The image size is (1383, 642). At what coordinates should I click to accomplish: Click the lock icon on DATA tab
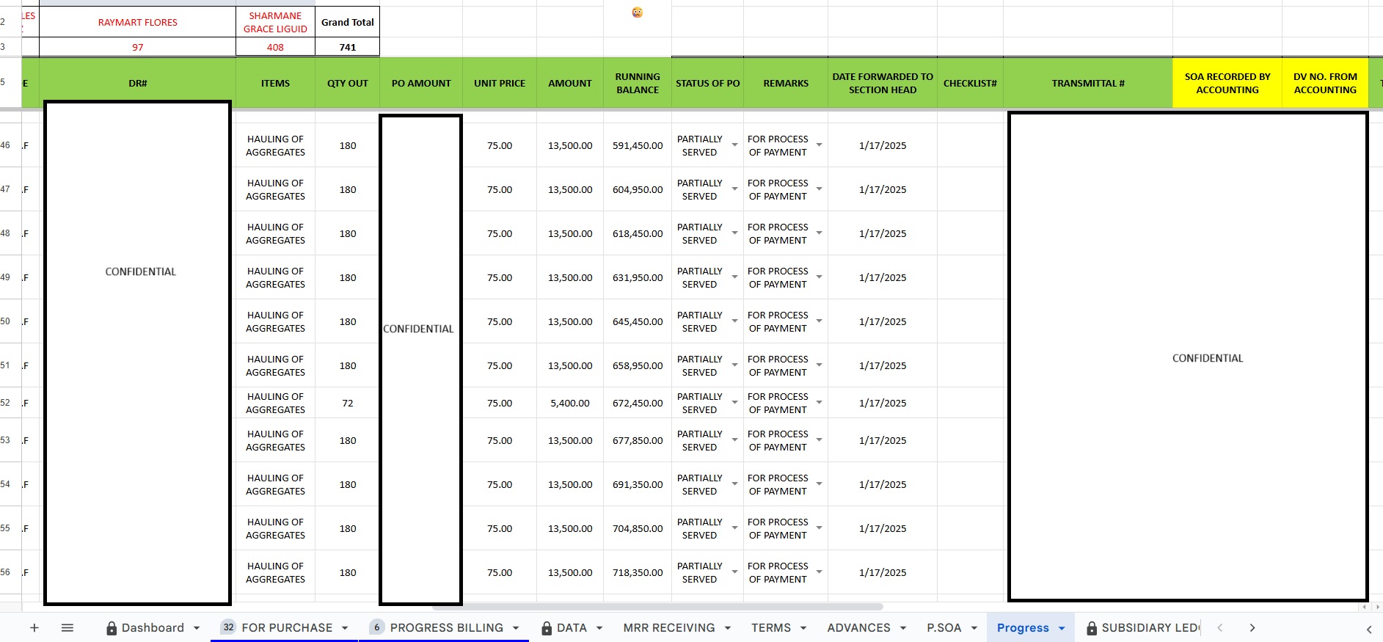(547, 628)
